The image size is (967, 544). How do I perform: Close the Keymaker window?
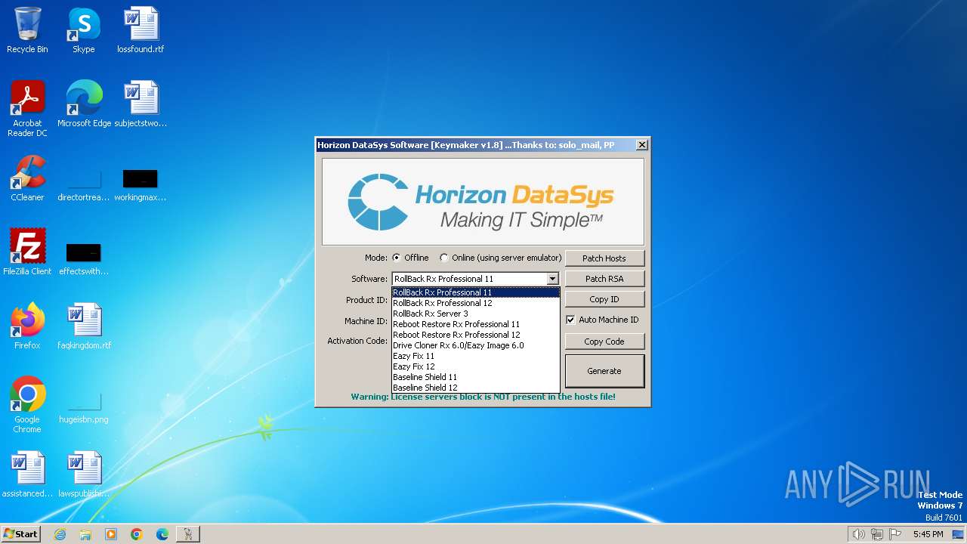641,145
